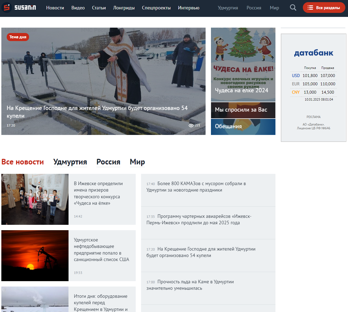Screen dimensions: 348x312
Task: Click the 17:20 timestamp on main story
Action: (x=11, y=126)
